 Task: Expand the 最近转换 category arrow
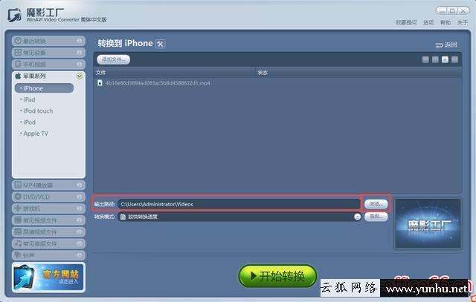click(x=80, y=41)
